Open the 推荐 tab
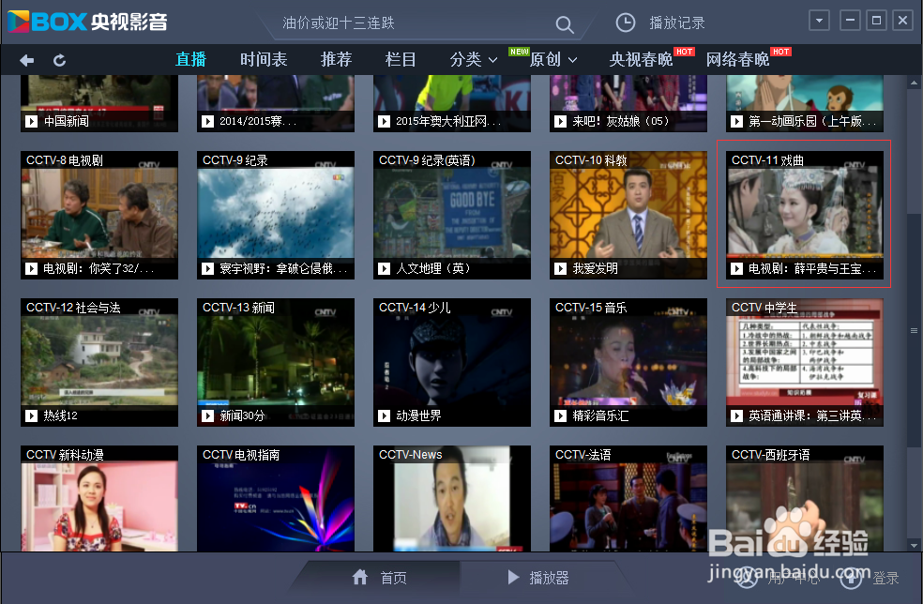This screenshot has height=604, width=923. coord(336,59)
